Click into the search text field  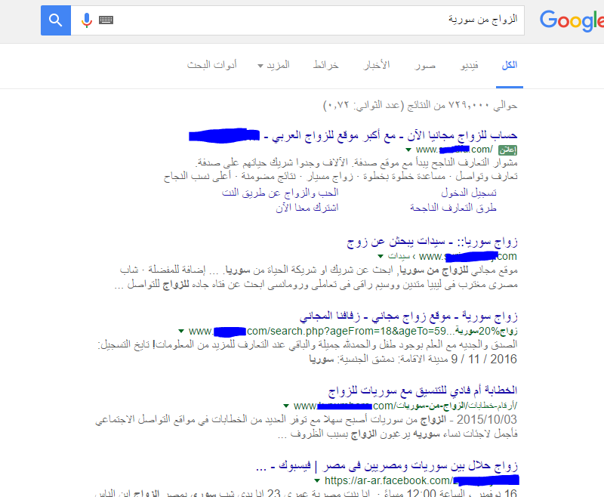302,20
